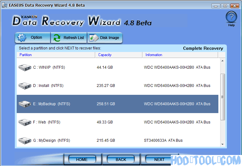Select the drive icon for G: MyDesign
Image resolution: width=242 pixels, height=166 pixels.
(25, 140)
